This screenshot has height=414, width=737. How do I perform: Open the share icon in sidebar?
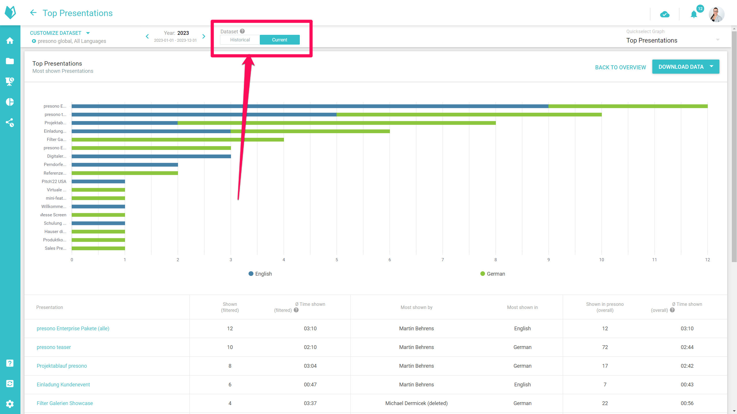10,123
